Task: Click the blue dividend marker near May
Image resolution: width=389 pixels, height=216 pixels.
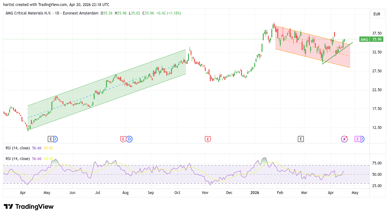Action: [56, 139]
